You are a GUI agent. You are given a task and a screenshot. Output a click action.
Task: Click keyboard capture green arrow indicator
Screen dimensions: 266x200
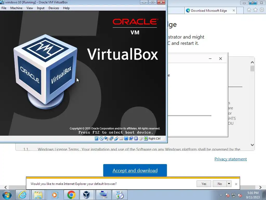point(146,139)
